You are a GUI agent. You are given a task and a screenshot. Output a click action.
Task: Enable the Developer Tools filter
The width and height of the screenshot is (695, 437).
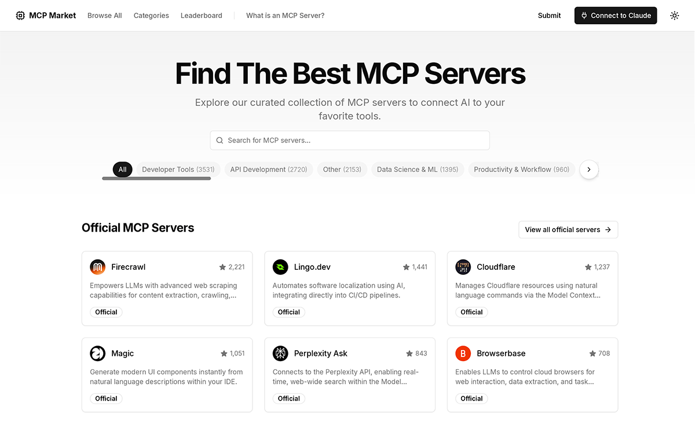pyautogui.click(x=178, y=169)
